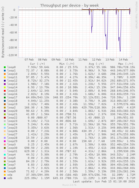Viewport: 139px width, 188px height.
Task: Click the '-100 M' y-axis label
Action: [x=12, y=48]
